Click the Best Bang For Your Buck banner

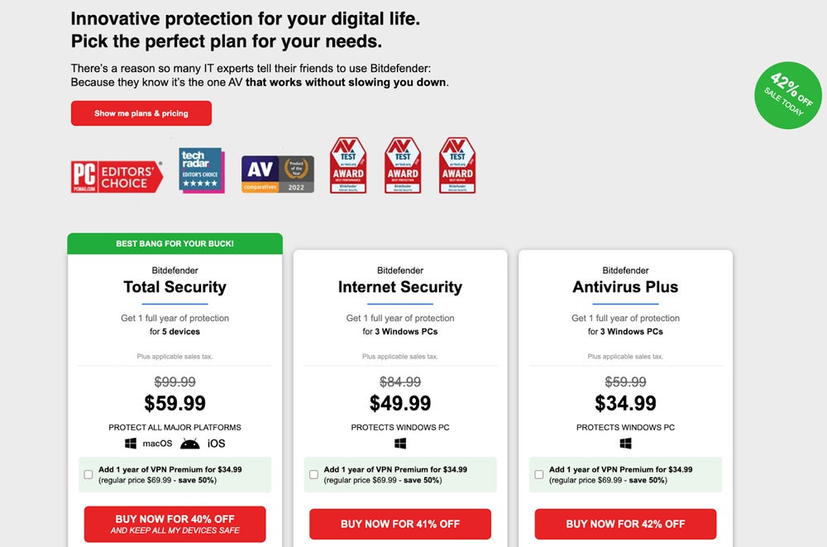pos(174,243)
